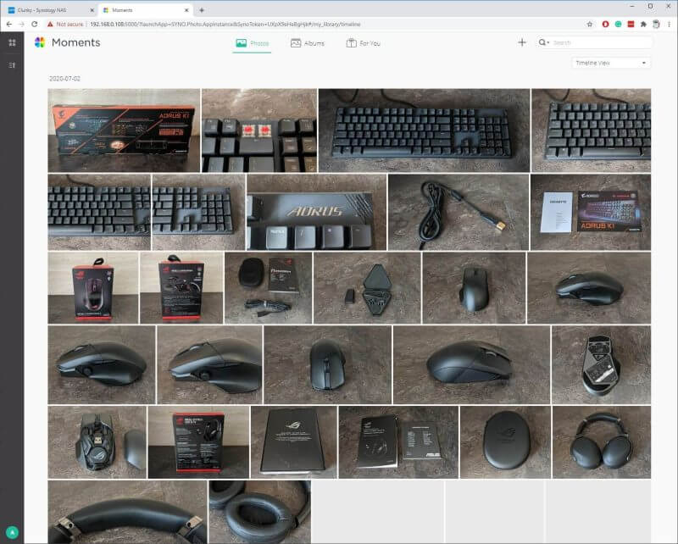The image size is (678, 544).
Task: Bookmark this page with star icon
Action: click(x=590, y=25)
